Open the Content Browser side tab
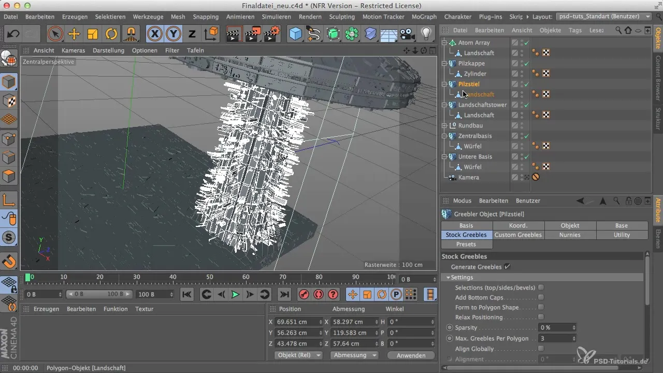 pos(658,78)
